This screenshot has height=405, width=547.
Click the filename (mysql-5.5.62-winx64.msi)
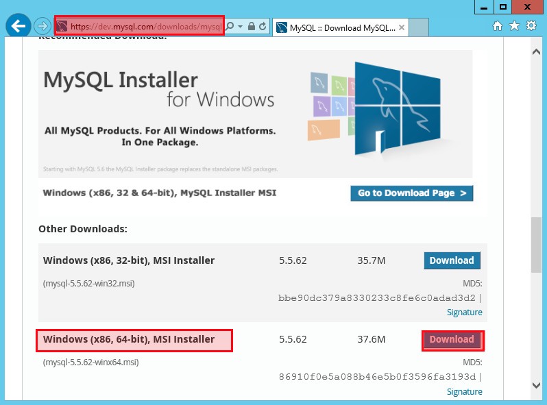tap(90, 362)
